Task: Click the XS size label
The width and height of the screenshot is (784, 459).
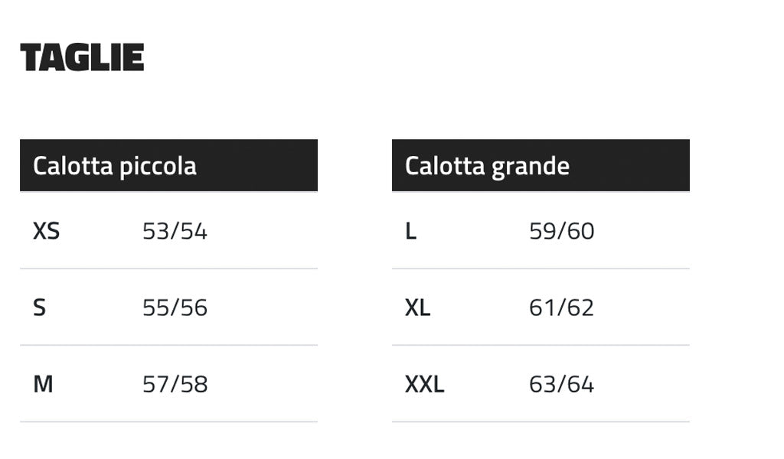Action: coord(46,231)
